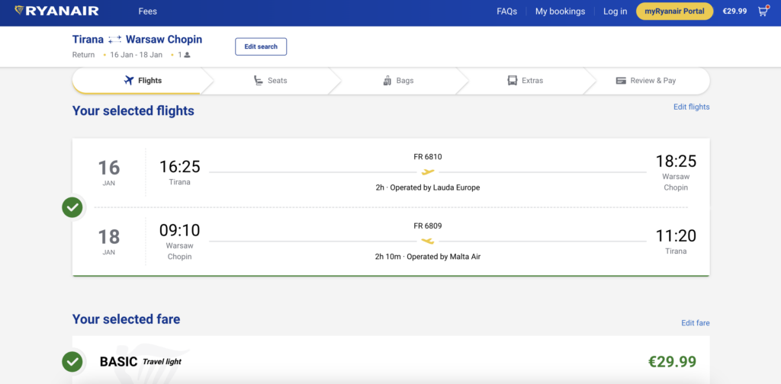Click Log in in the header
The height and width of the screenshot is (384, 781).
coord(615,11)
